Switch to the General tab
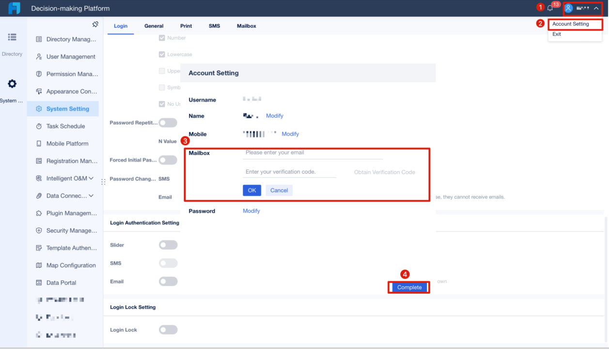Viewport: 609px width, 349px height. (x=154, y=26)
